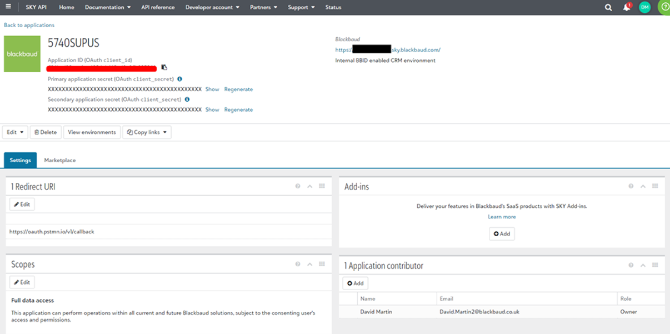The image size is (670, 334).
Task: Open the Edit application dropdown
Action: coord(15,132)
